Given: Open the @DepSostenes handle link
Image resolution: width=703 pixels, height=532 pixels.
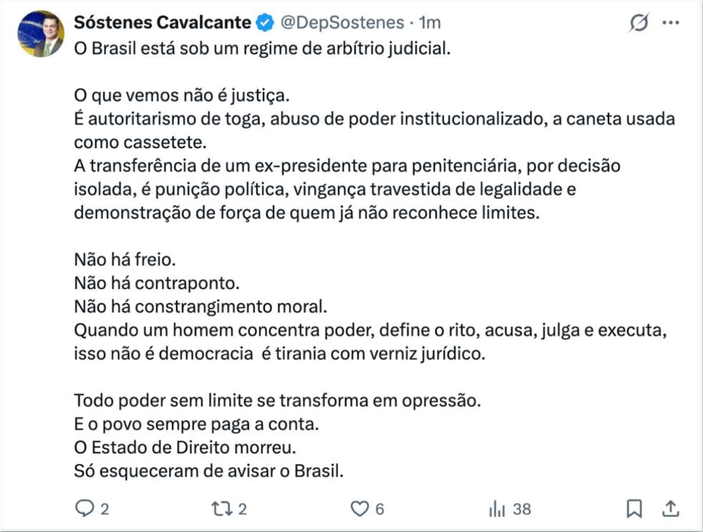Looking at the screenshot, I should pos(341,23).
